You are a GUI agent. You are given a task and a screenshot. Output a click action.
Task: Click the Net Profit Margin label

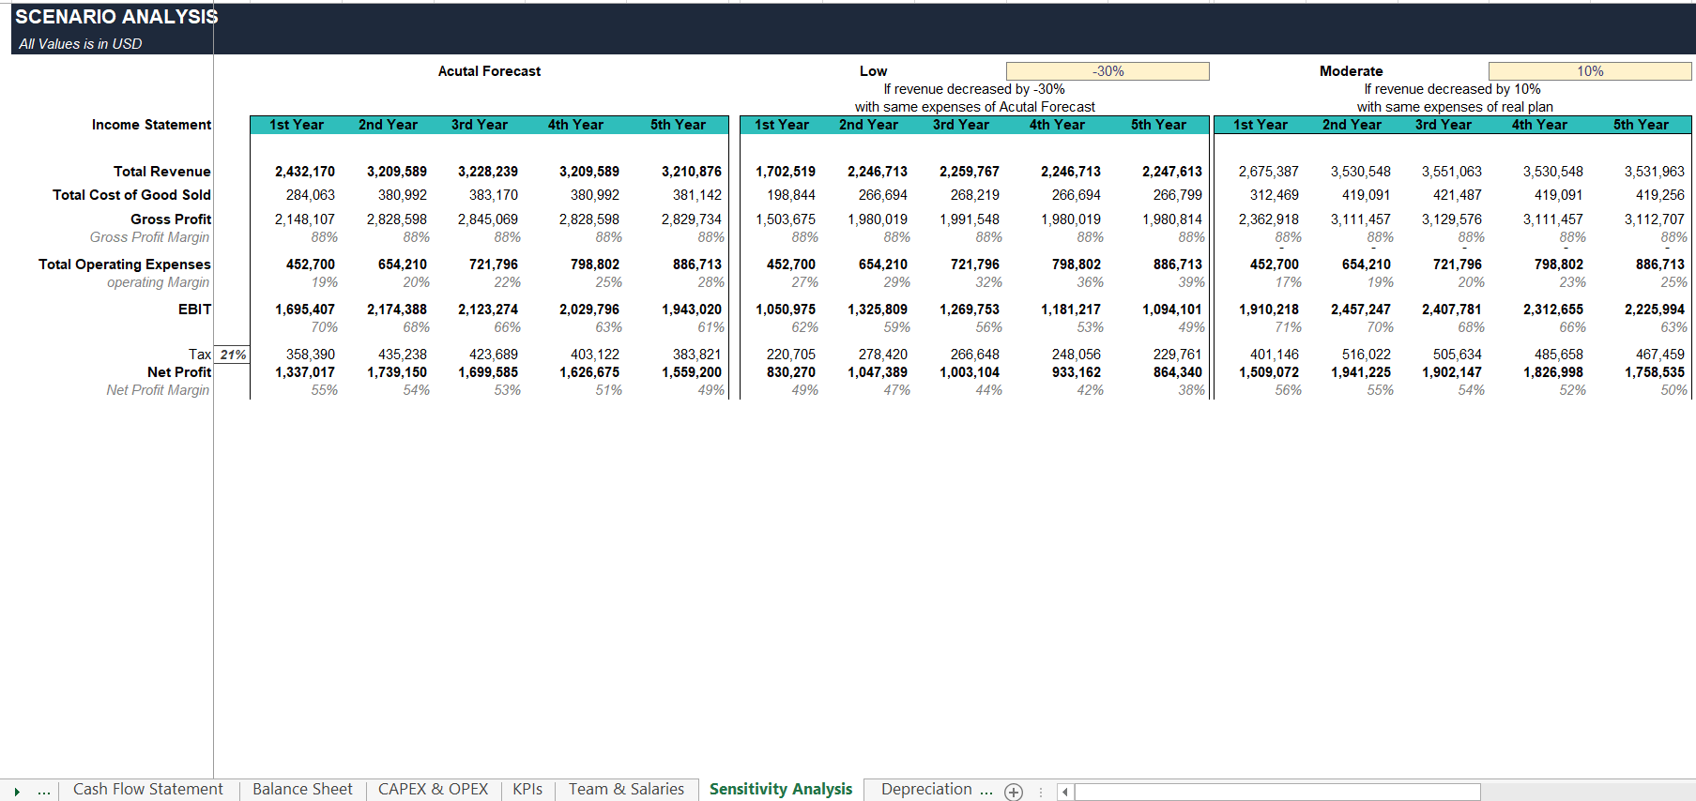(158, 390)
